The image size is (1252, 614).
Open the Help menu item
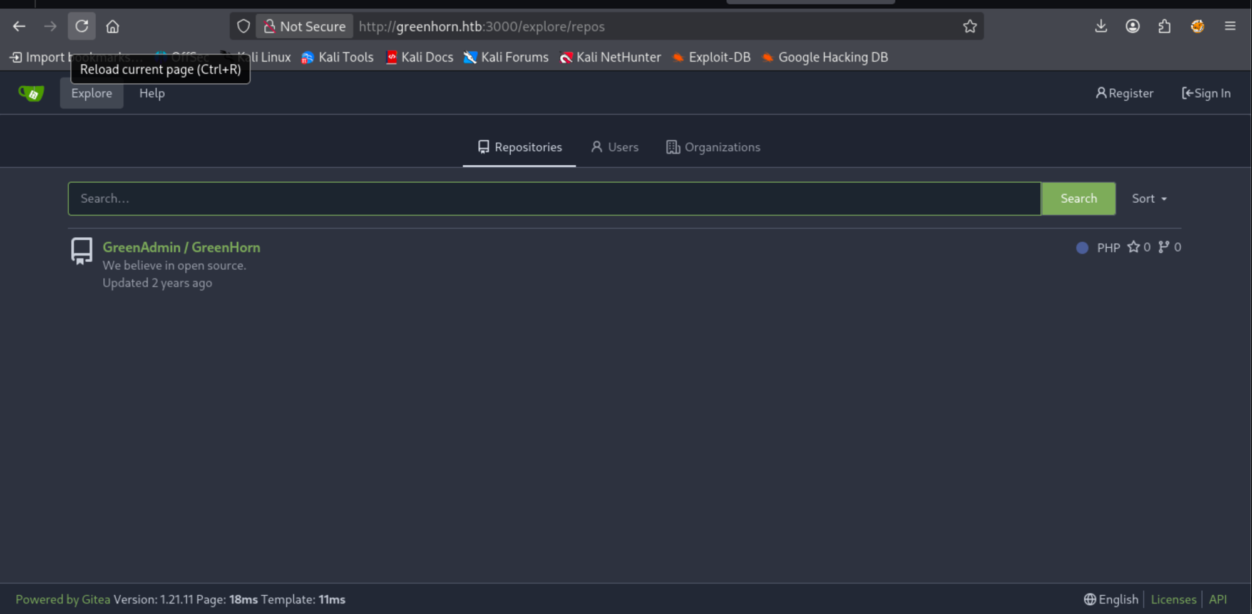pyautogui.click(x=151, y=93)
